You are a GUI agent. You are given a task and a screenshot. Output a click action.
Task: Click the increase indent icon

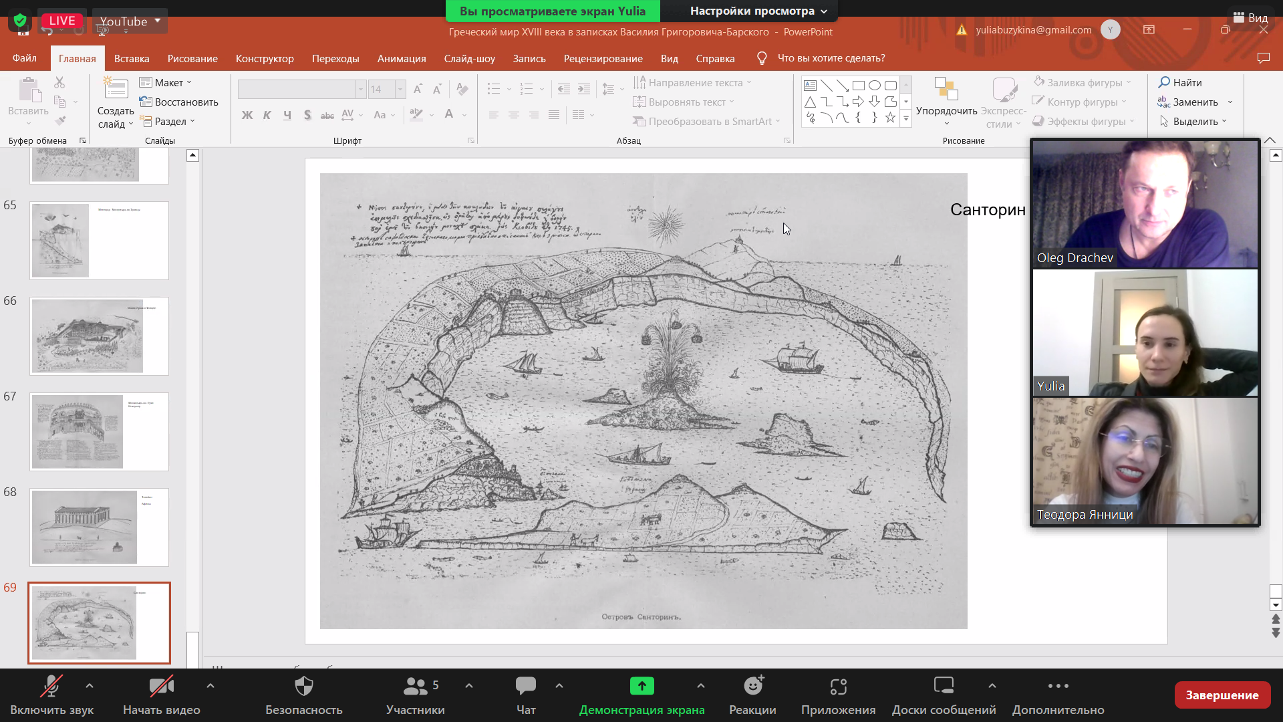click(584, 89)
